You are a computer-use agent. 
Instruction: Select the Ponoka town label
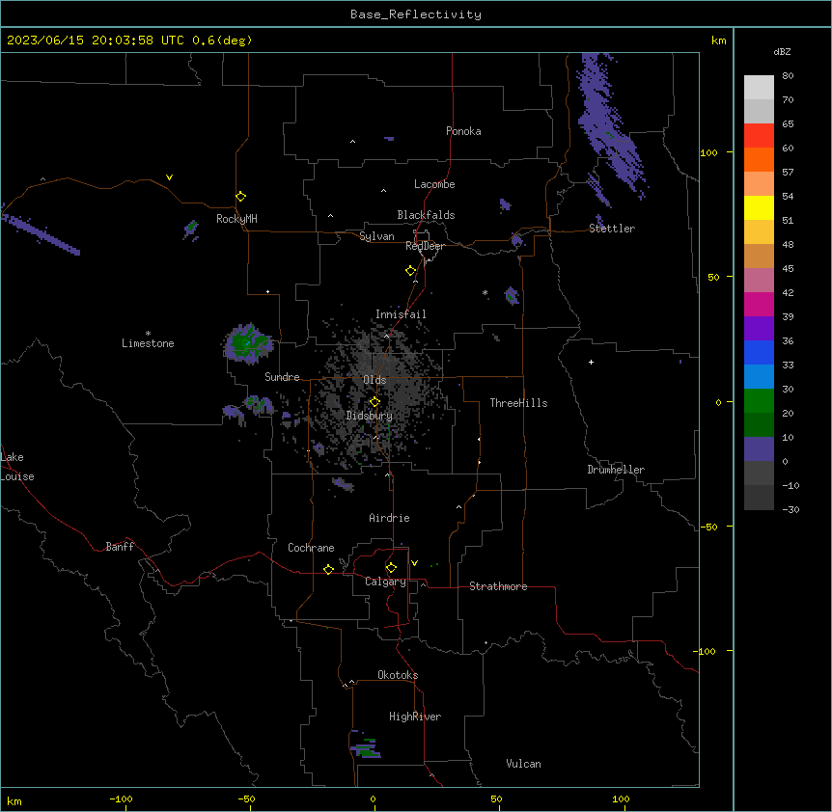pyautogui.click(x=463, y=131)
